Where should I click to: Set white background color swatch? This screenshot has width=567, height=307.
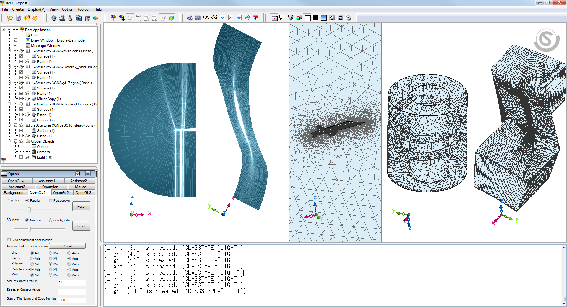click(x=307, y=18)
